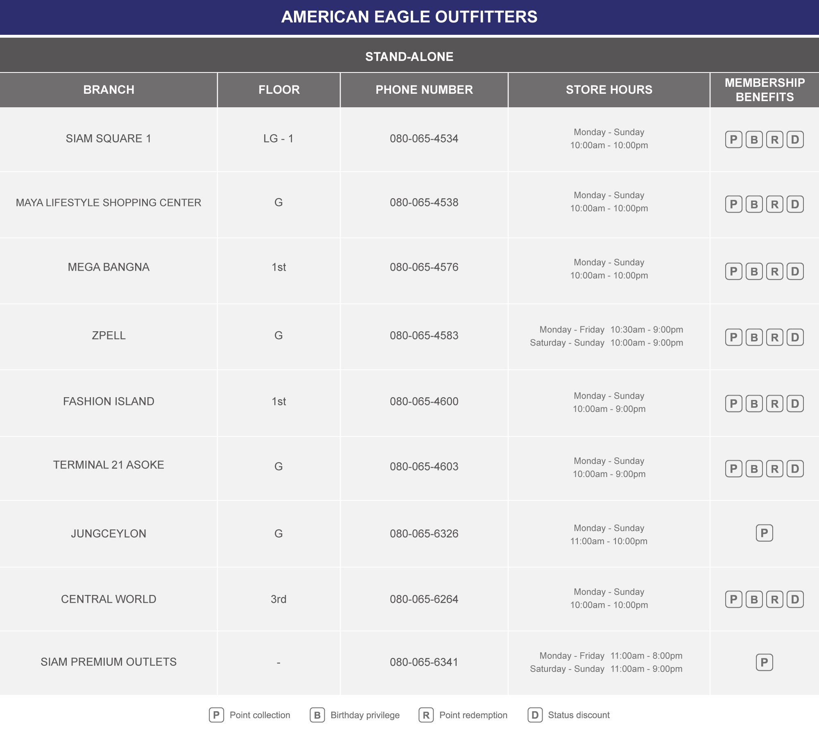Select the CENTRAL WORLD branch name
The image size is (819, 735).
click(109, 599)
